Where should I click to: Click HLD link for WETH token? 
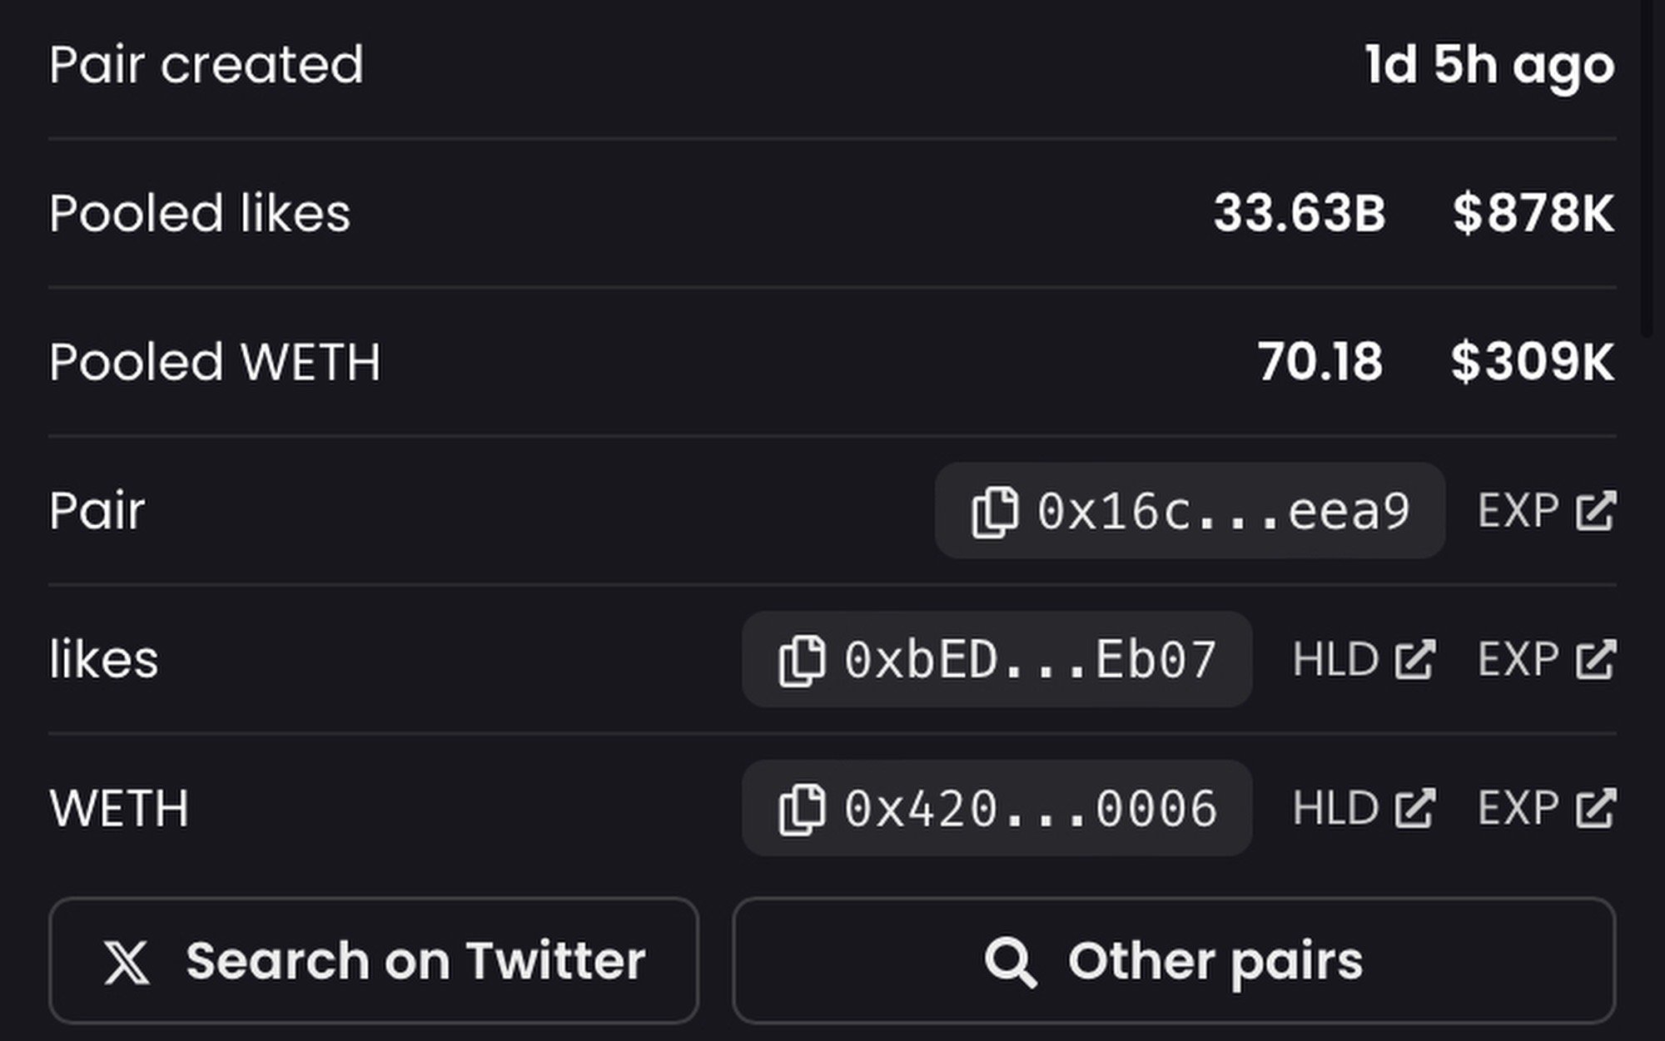coord(1335,808)
